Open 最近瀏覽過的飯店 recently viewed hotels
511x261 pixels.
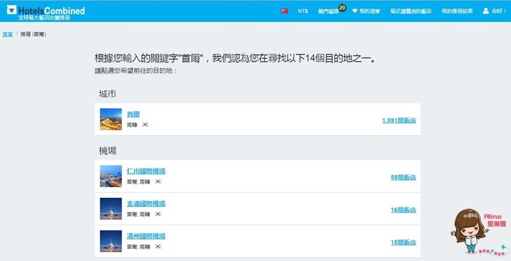[411, 11]
